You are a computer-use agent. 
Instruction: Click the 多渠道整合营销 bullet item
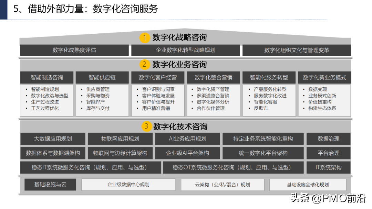point(213,96)
